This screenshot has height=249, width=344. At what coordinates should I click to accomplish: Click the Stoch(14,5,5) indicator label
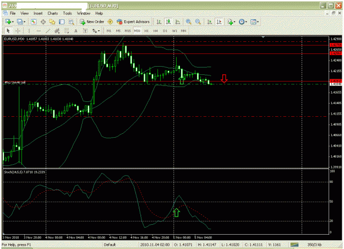(x=24, y=172)
